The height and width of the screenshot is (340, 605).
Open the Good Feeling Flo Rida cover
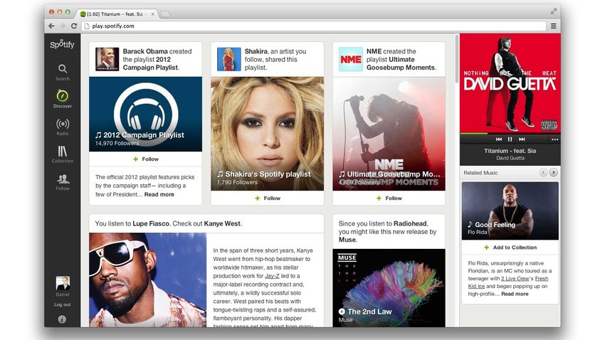pyautogui.click(x=510, y=211)
